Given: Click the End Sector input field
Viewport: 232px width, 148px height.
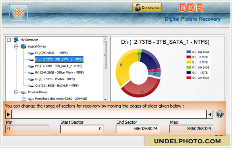Looking at the screenshot, I should (x=137, y=129).
